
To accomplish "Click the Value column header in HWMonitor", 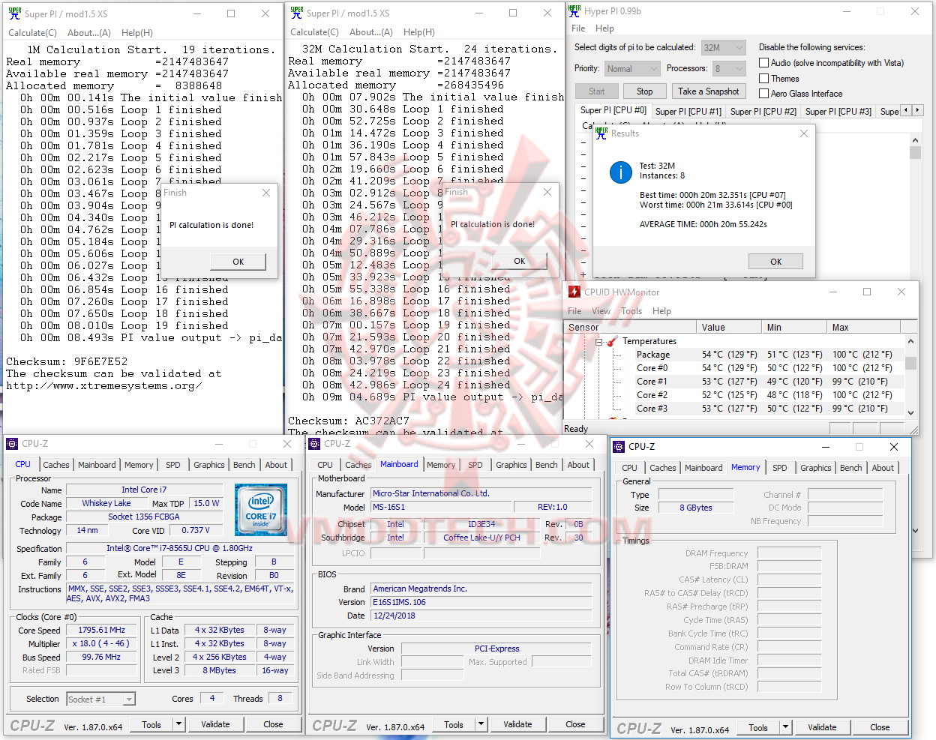I will (x=727, y=328).
